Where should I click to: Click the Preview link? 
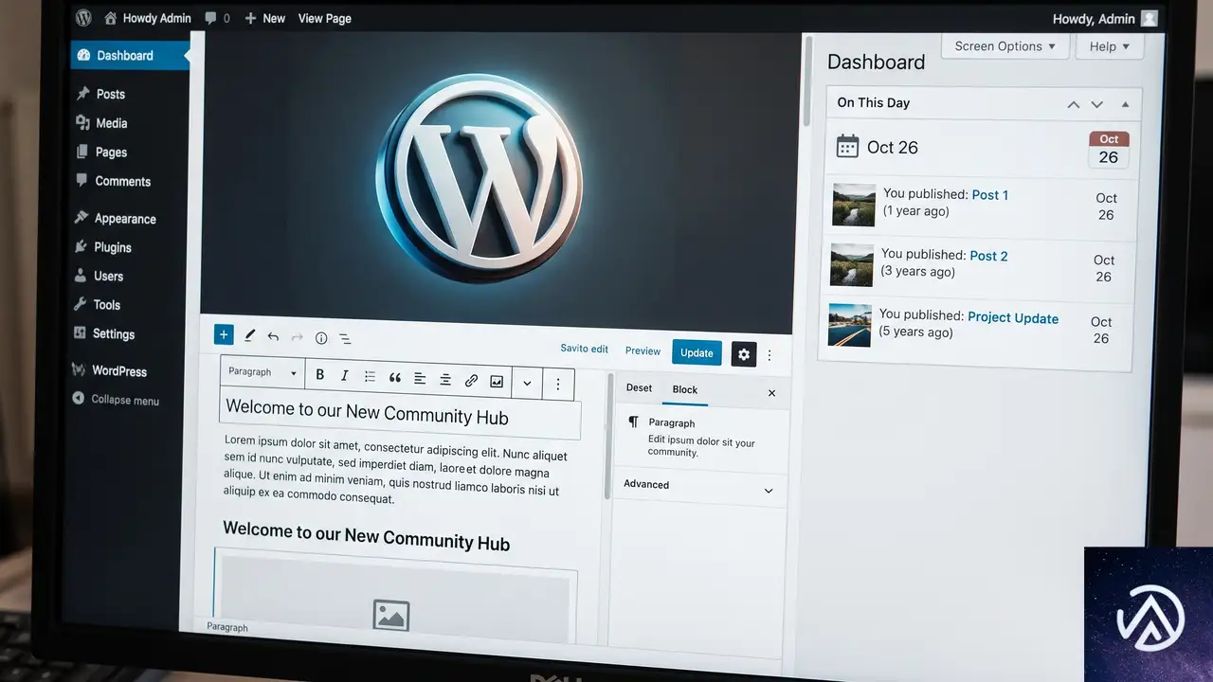tap(643, 351)
